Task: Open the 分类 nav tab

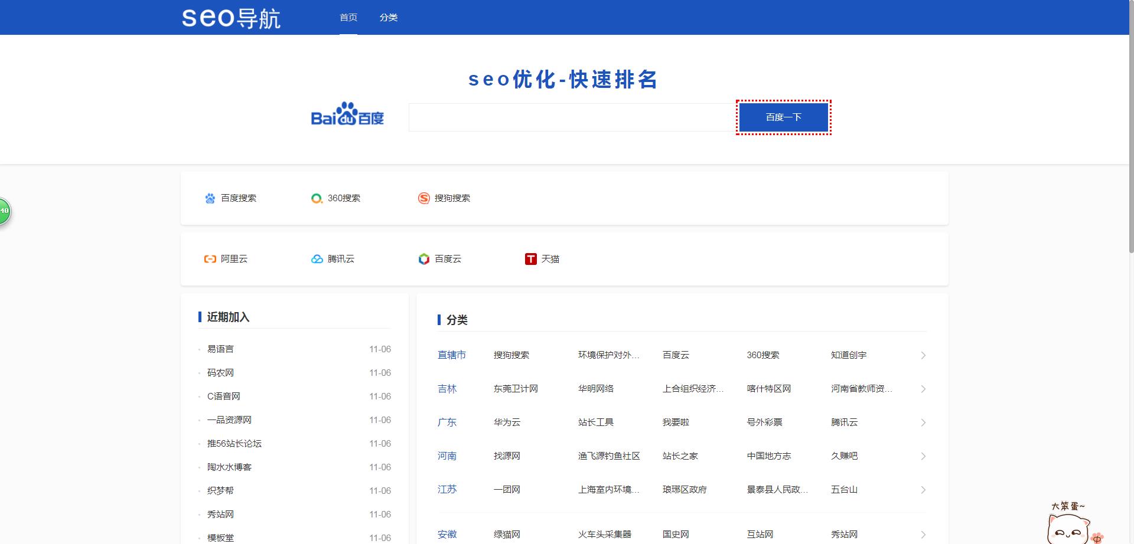Action: pos(389,18)
